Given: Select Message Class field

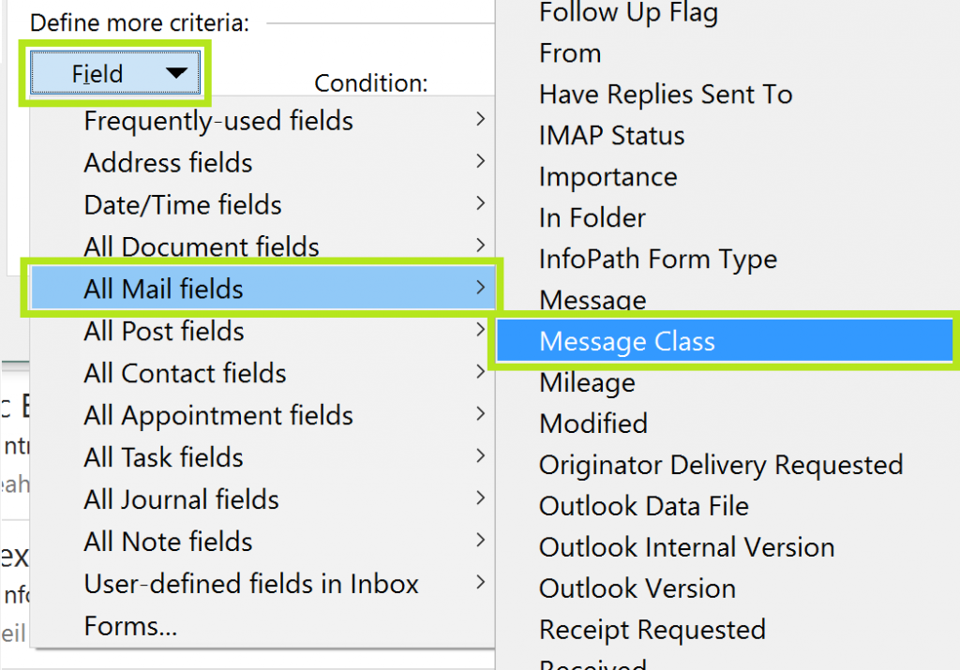Looking at the screenshot, I should (627, 342).
